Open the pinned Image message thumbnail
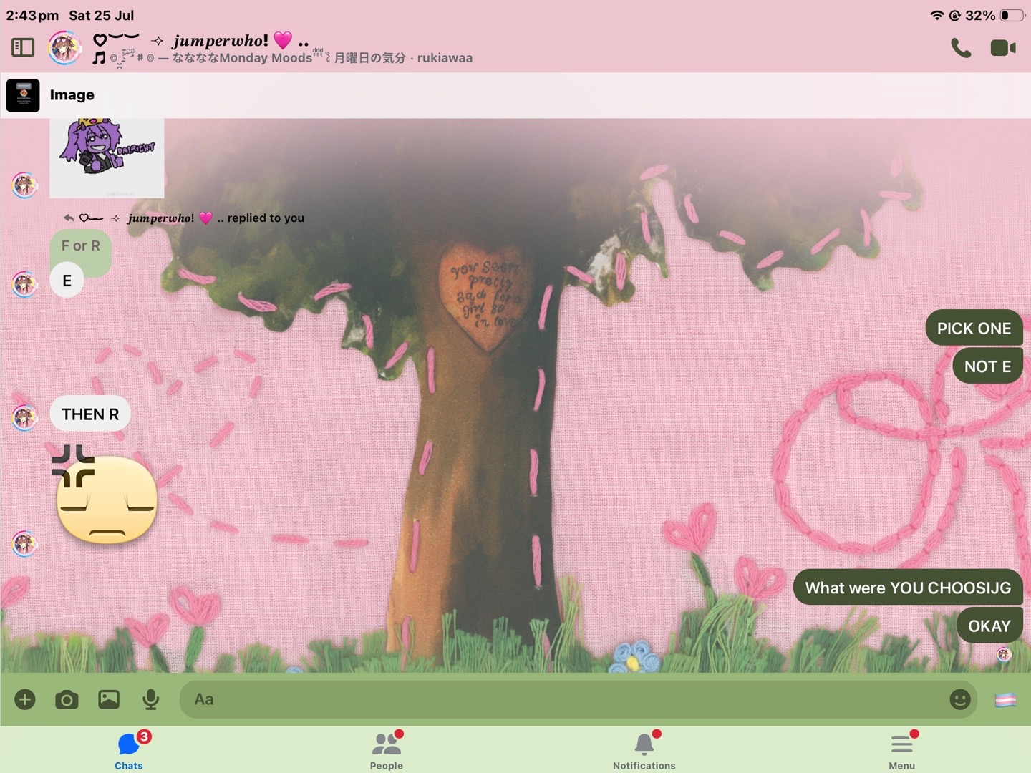The height and width of the screenshot is (773, 1031). pyautogui.click(x=23, y=95)
